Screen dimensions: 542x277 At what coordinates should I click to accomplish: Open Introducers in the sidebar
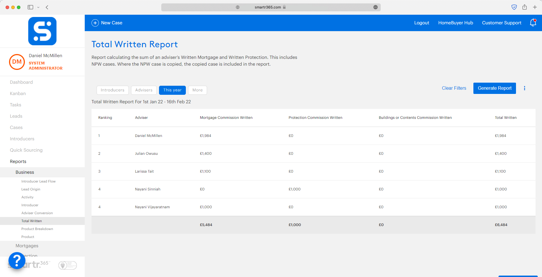point(22,139)
